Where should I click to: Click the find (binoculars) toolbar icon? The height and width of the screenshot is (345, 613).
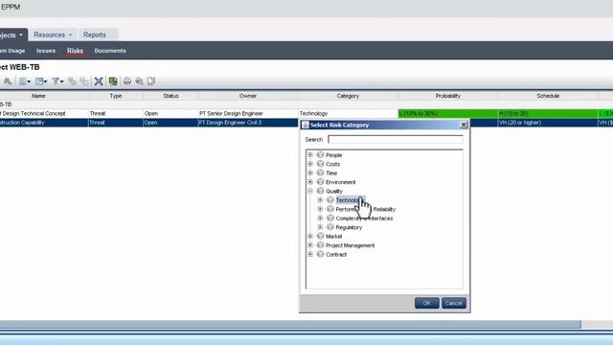8,80
